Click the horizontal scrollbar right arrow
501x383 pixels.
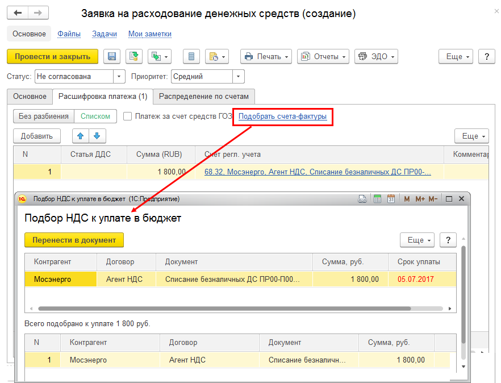click(450, 309)
